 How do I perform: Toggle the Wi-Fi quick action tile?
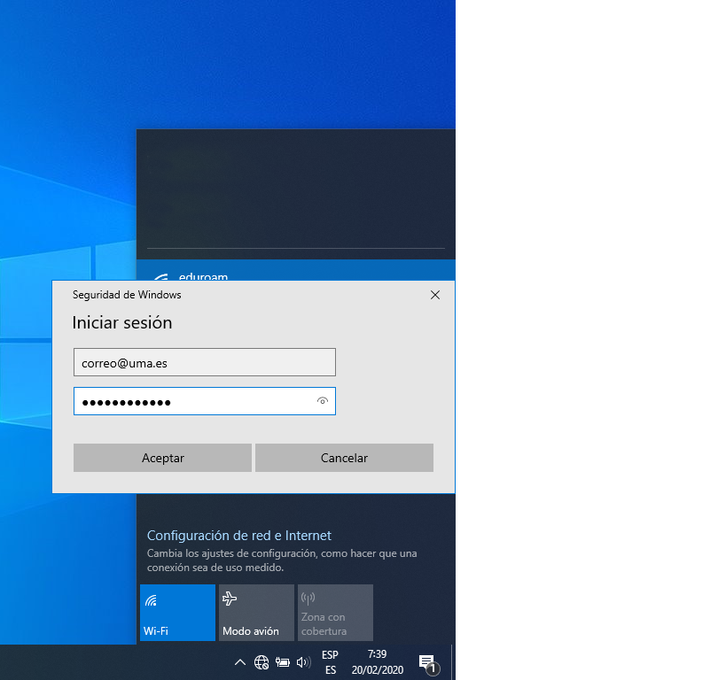tap(178, 613)
